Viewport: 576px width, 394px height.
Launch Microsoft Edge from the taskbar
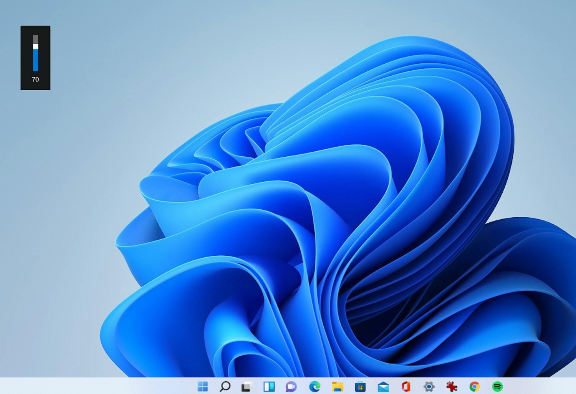[x=315, y=387]
